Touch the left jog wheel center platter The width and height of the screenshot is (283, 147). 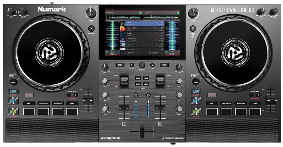coord(49,52)
